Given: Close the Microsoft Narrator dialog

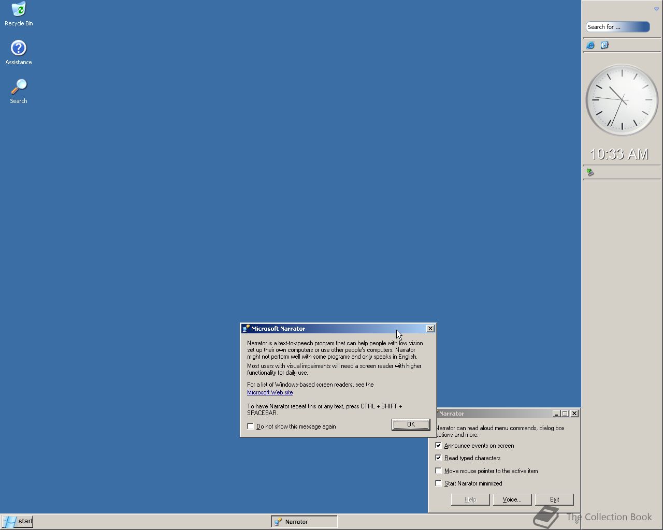Looking at the screenshot, I should click(x=430, y=329).
